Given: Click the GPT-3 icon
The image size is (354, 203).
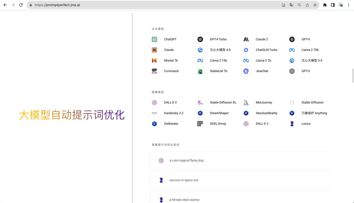Looking at the screenshot, I should [292, 71].
